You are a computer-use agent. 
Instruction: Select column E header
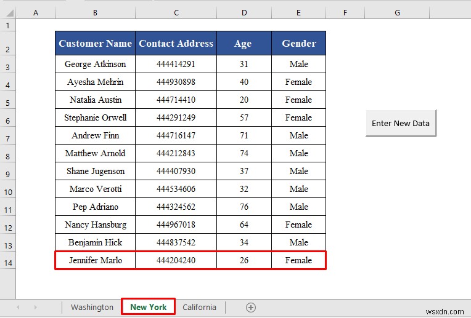point(298,12)
